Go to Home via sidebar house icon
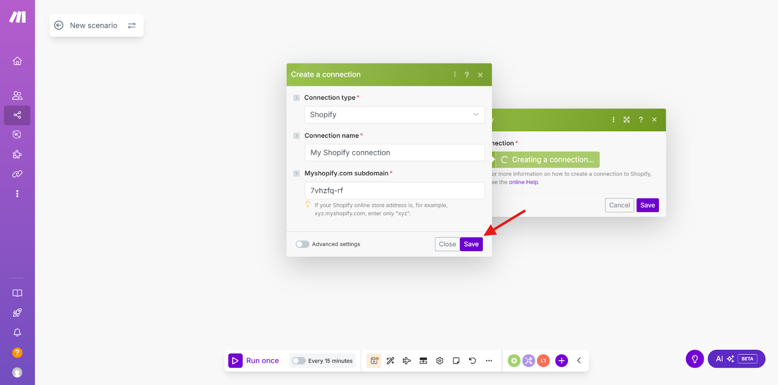The image size is (778, 385). point(18,61)
